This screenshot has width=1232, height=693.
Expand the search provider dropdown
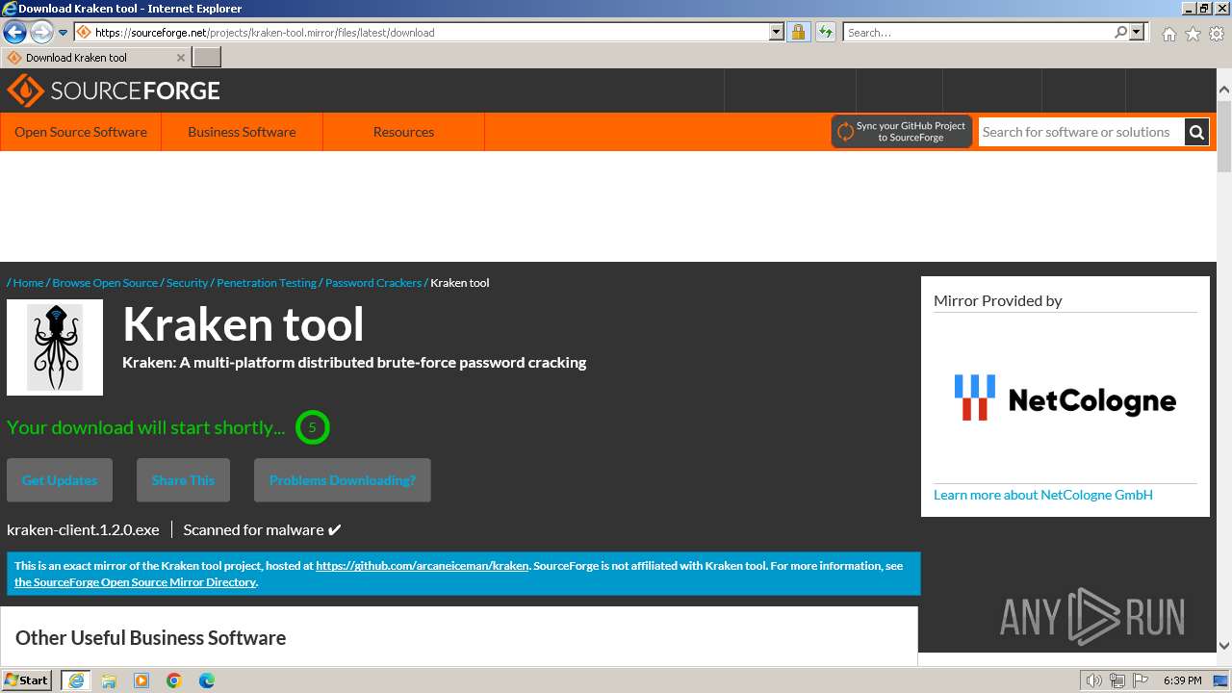1137,32
